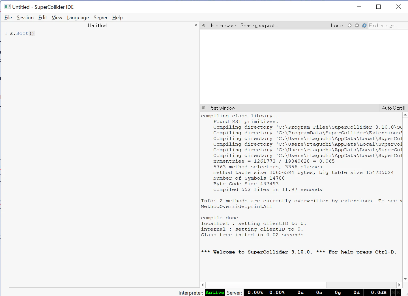Image resolution: width=408 pixels, height=296 pixels.
Task: Click the Home link in the Help browser
Action: click(337, 25)
